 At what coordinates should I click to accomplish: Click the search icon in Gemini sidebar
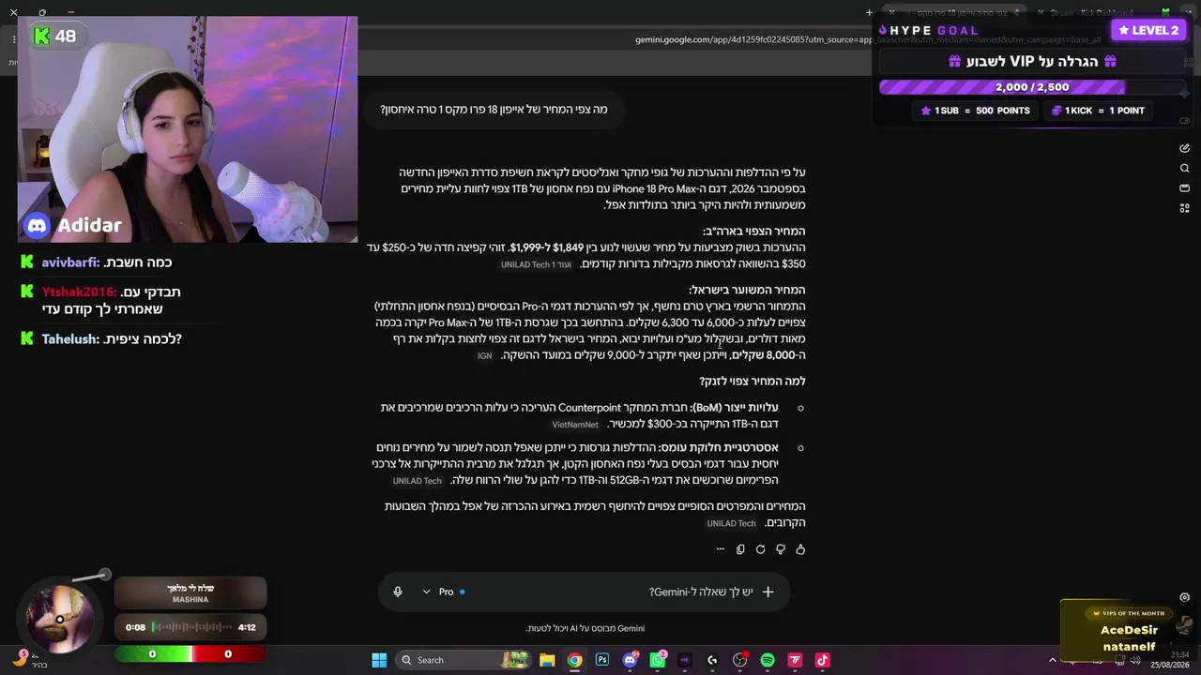click(x=1185, y=169)
